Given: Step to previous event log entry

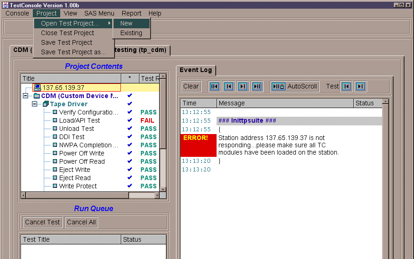Looking at the screenshot, I should click(228, 86).
